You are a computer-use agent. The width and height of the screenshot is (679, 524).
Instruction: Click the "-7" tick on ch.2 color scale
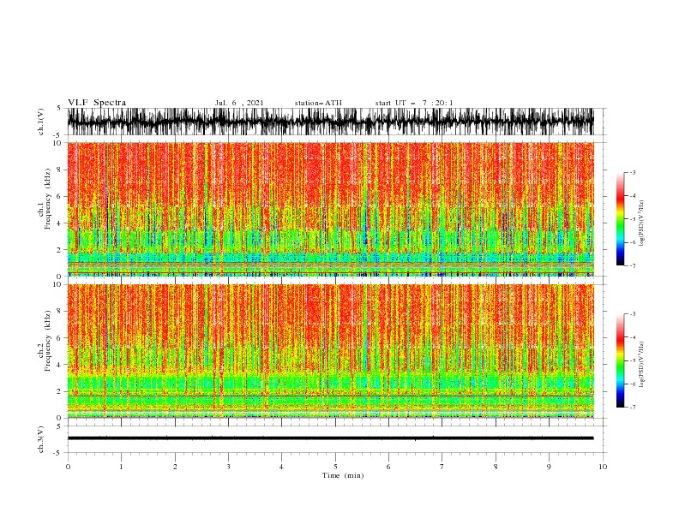coord(632,407)
